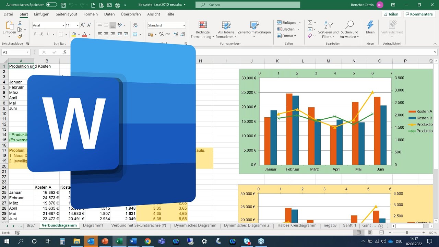
Task: Switch to the Formeln ribbon tab
Action: tap(91, 14)
